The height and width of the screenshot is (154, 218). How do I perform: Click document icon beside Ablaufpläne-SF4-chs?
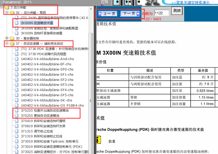[17, 90]
